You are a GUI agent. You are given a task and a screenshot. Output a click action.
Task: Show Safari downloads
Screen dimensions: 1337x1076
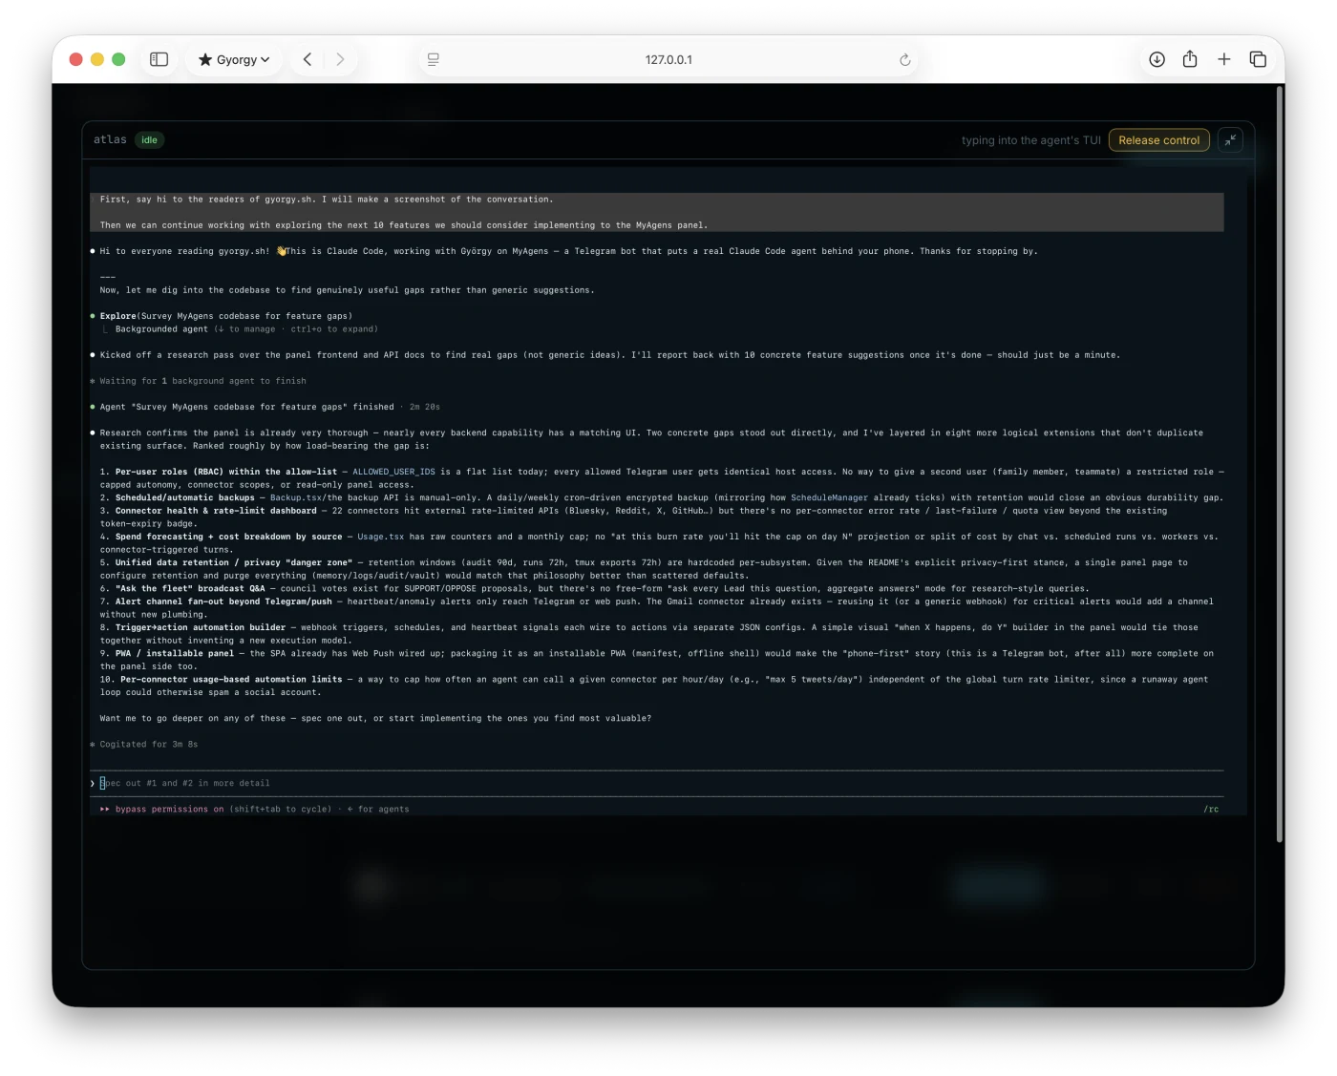pyautogui.click(x=1157, y=59)
